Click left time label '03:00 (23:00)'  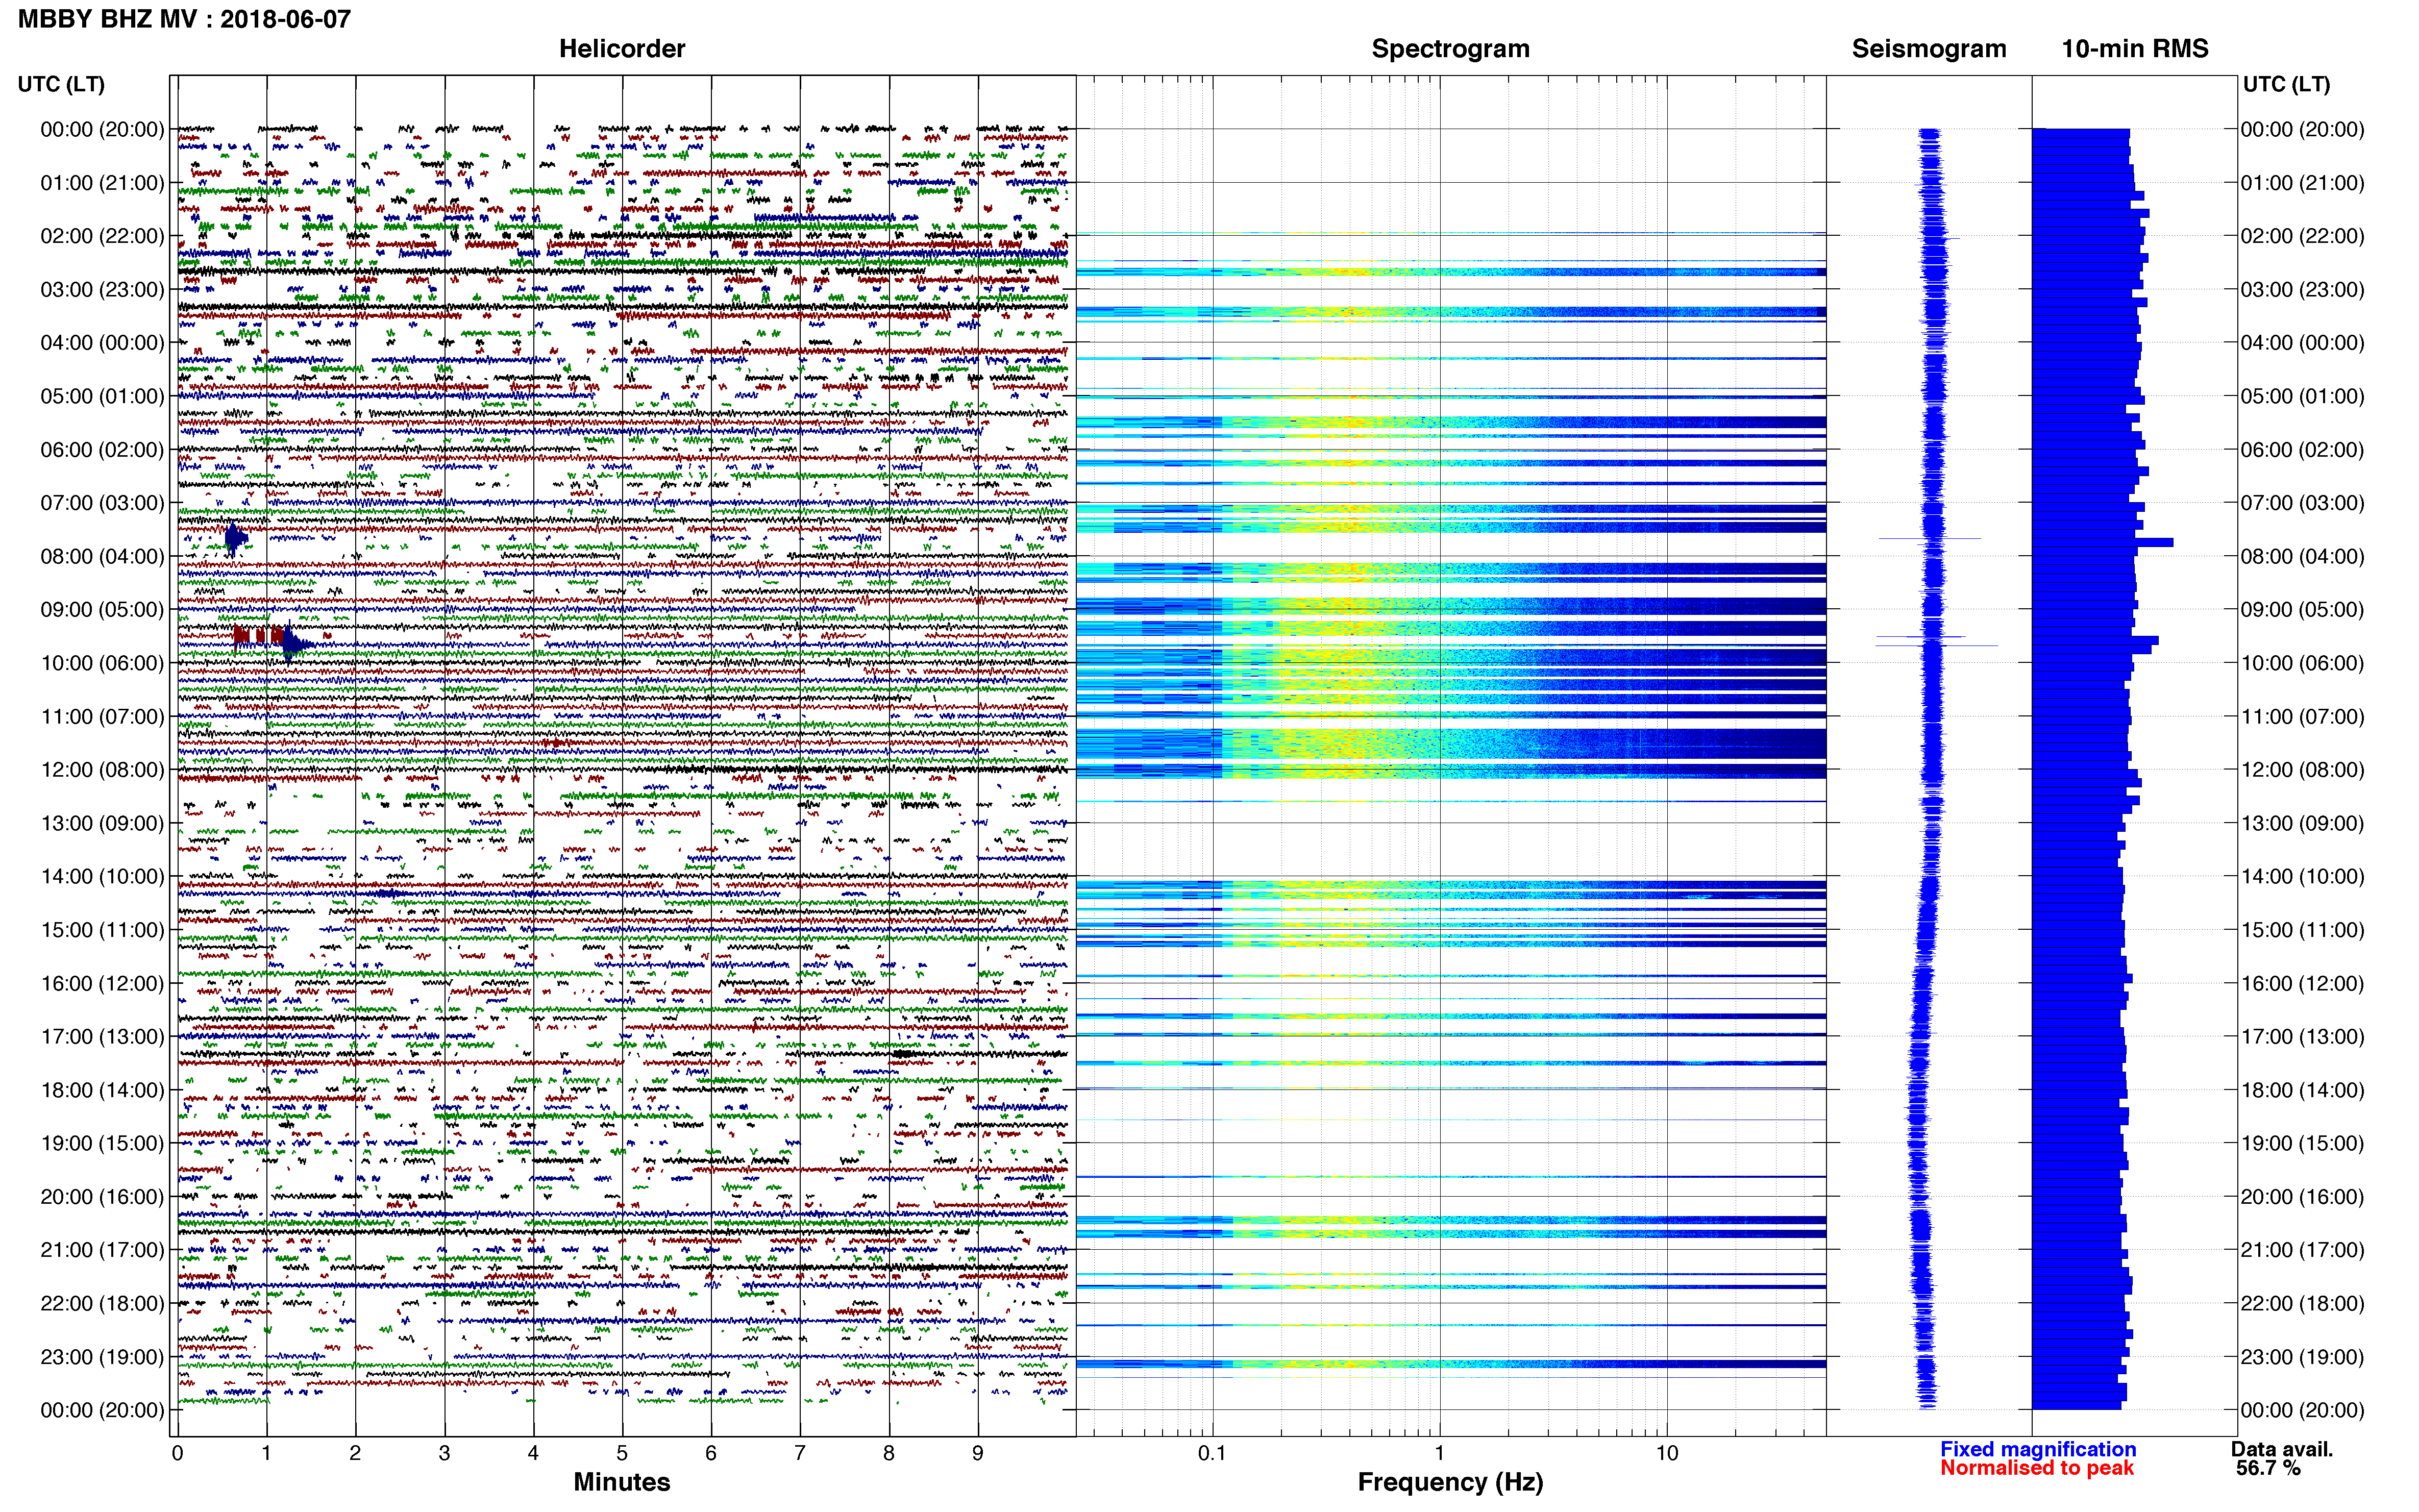(x=102, y=290)
